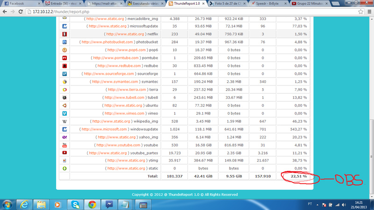Viewport: 374px width, 210px height.
Task: Open the Windows Start menu
Action: point(7,204)
